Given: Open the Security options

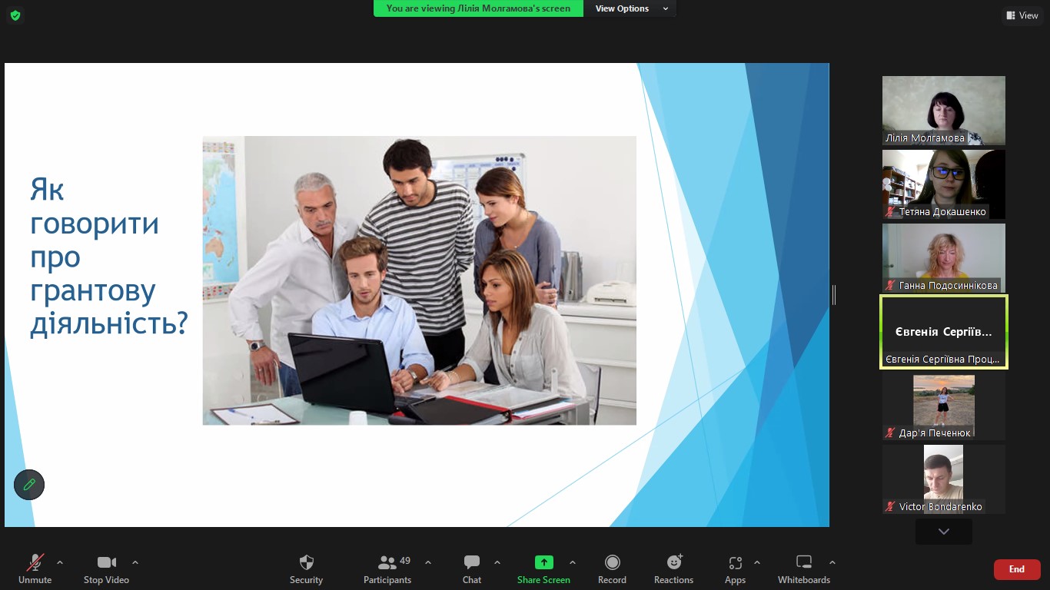Looking at the screenshot, I should pyautogui.click(x=306, y=569).
